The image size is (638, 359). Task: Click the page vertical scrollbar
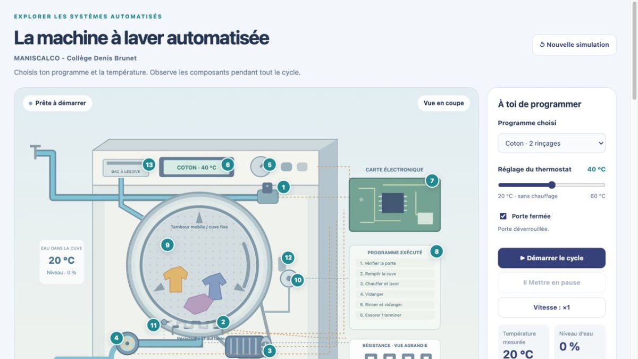pyautogui.click(x=634, y=51)
